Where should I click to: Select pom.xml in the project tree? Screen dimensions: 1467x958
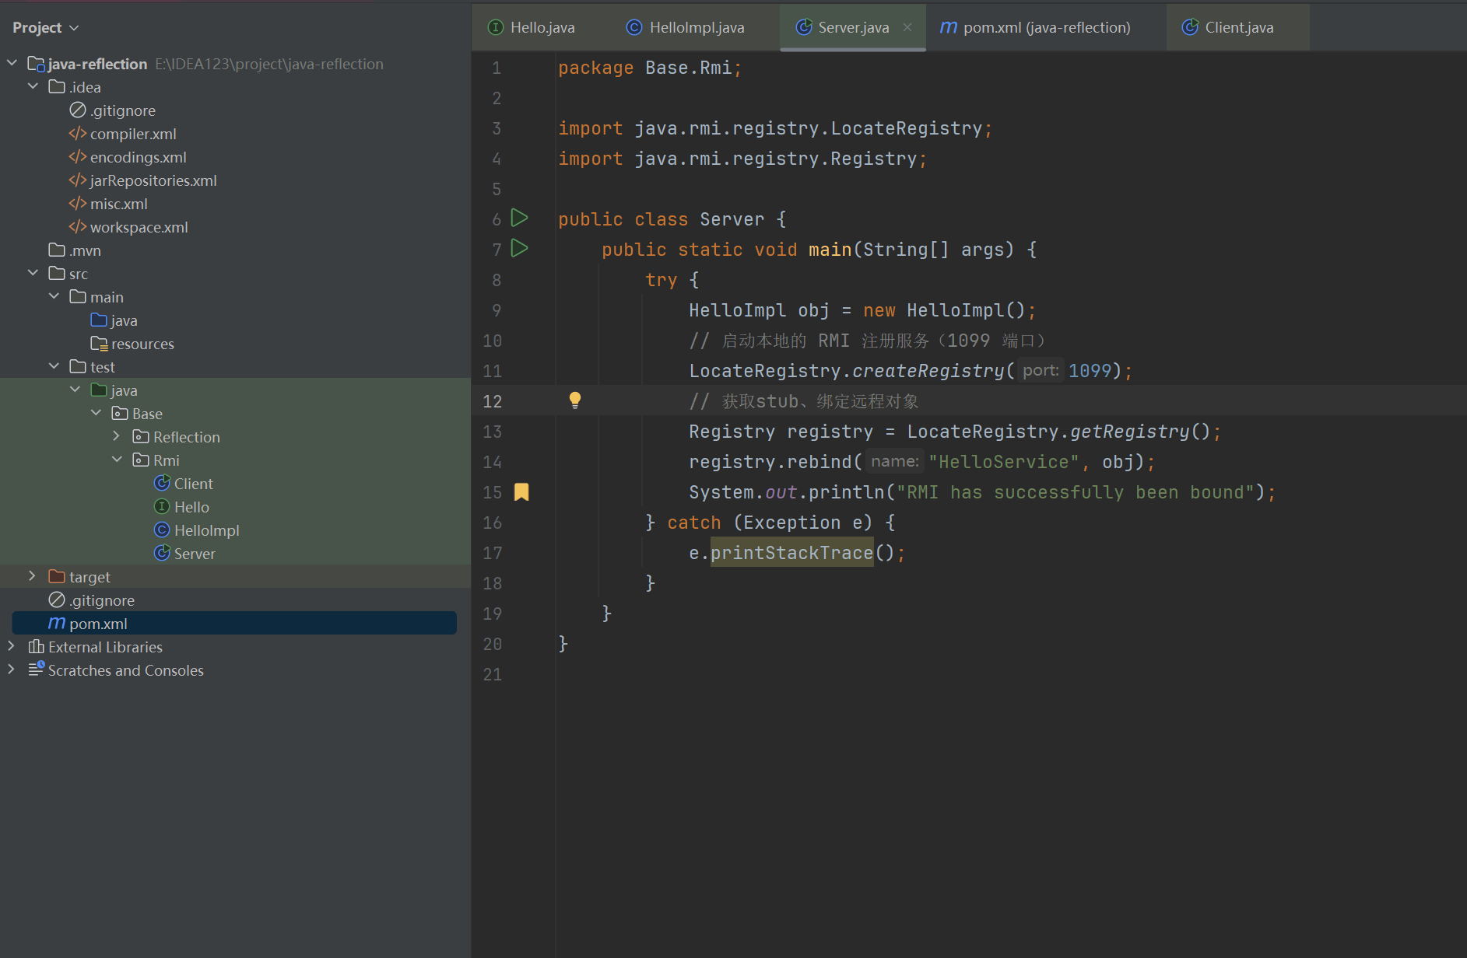[98, 624]
